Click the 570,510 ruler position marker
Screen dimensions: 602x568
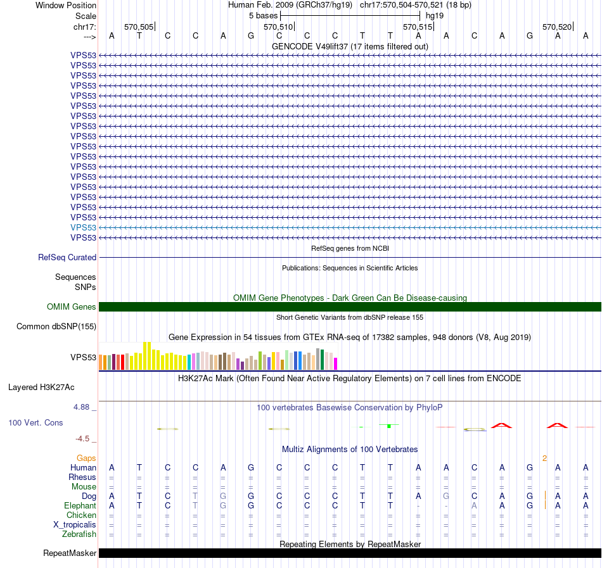pyautogui.click(x=278, y=27)
